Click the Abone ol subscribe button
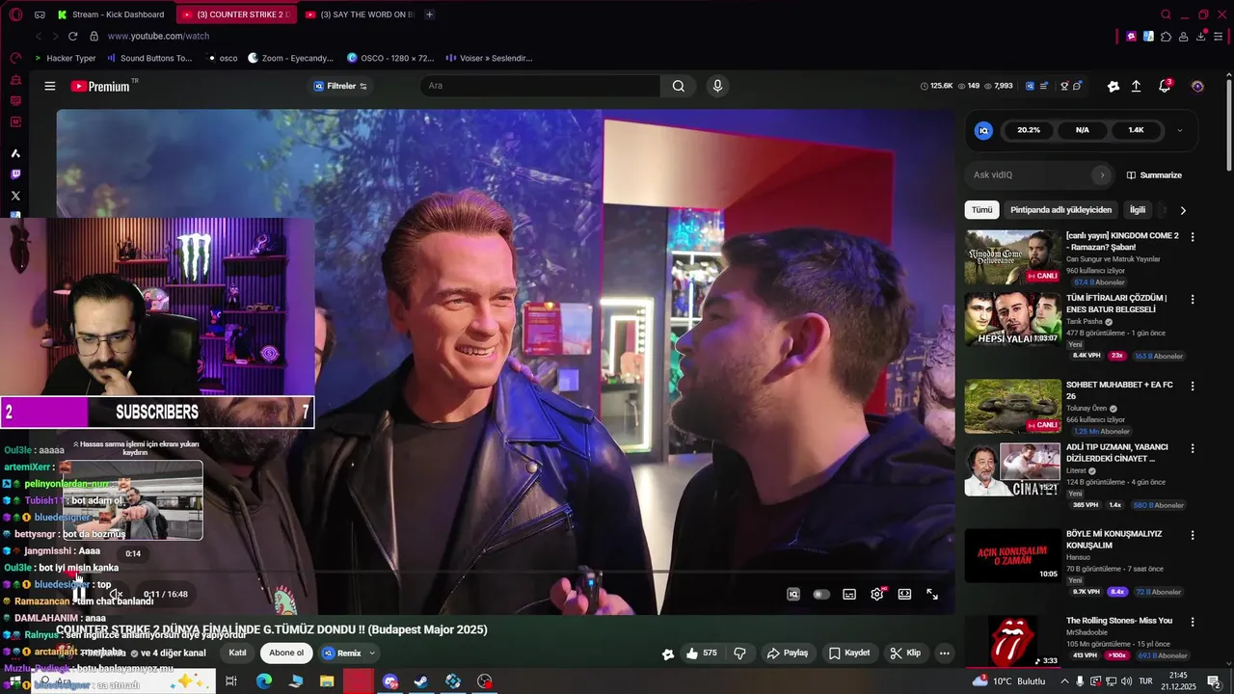The width and height of the screenshot is (1234, 694). 286,653
